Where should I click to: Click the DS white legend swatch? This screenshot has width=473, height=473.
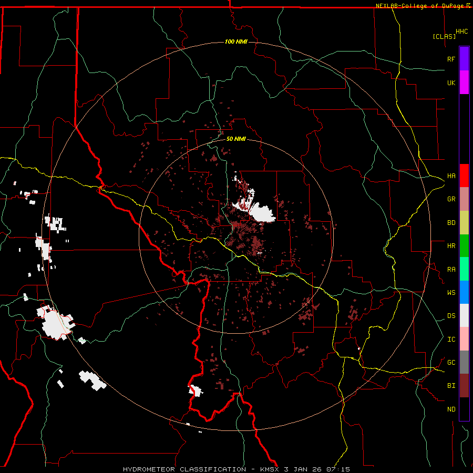(464, 315)
